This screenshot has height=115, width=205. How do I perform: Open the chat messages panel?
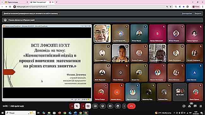click(x=195, y=106)
